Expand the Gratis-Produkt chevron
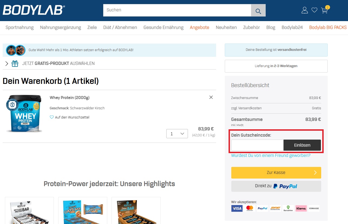Viewport: 348px width, 224px height. point(7,64)
